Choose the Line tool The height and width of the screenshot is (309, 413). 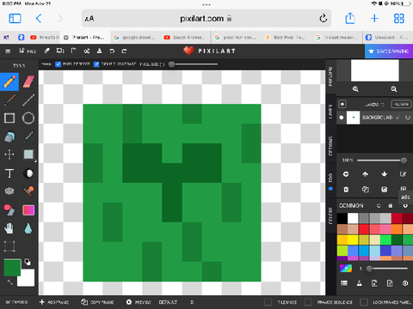(x=28, y=100)
